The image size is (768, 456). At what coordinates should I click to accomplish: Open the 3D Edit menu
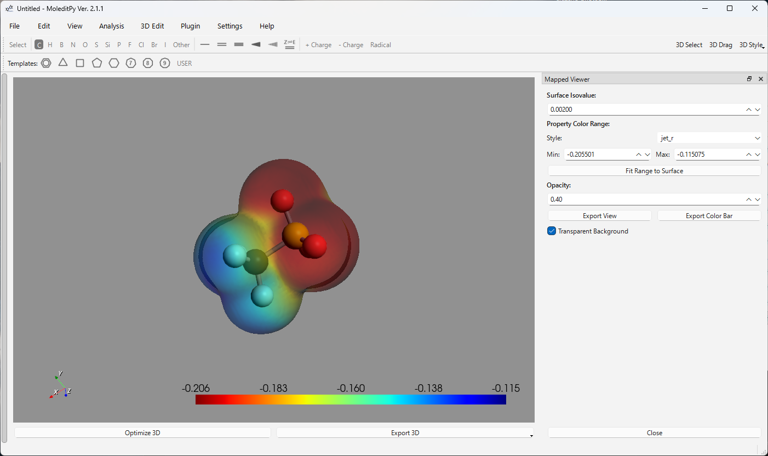(x=152, y=26)
